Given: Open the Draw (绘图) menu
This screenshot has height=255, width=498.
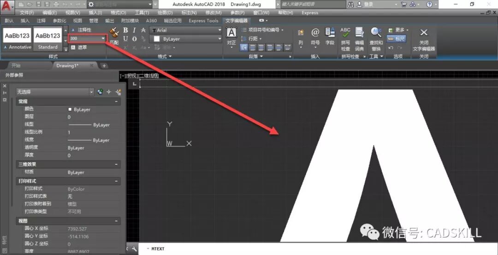Looking at the screenshot, I should point(165,13).
